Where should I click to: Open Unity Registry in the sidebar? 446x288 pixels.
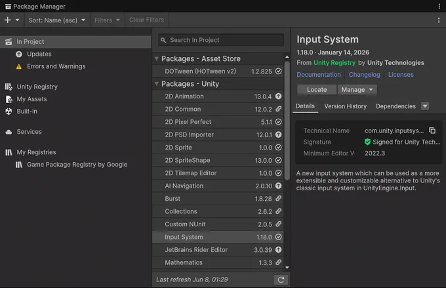(x=75, y=87)
